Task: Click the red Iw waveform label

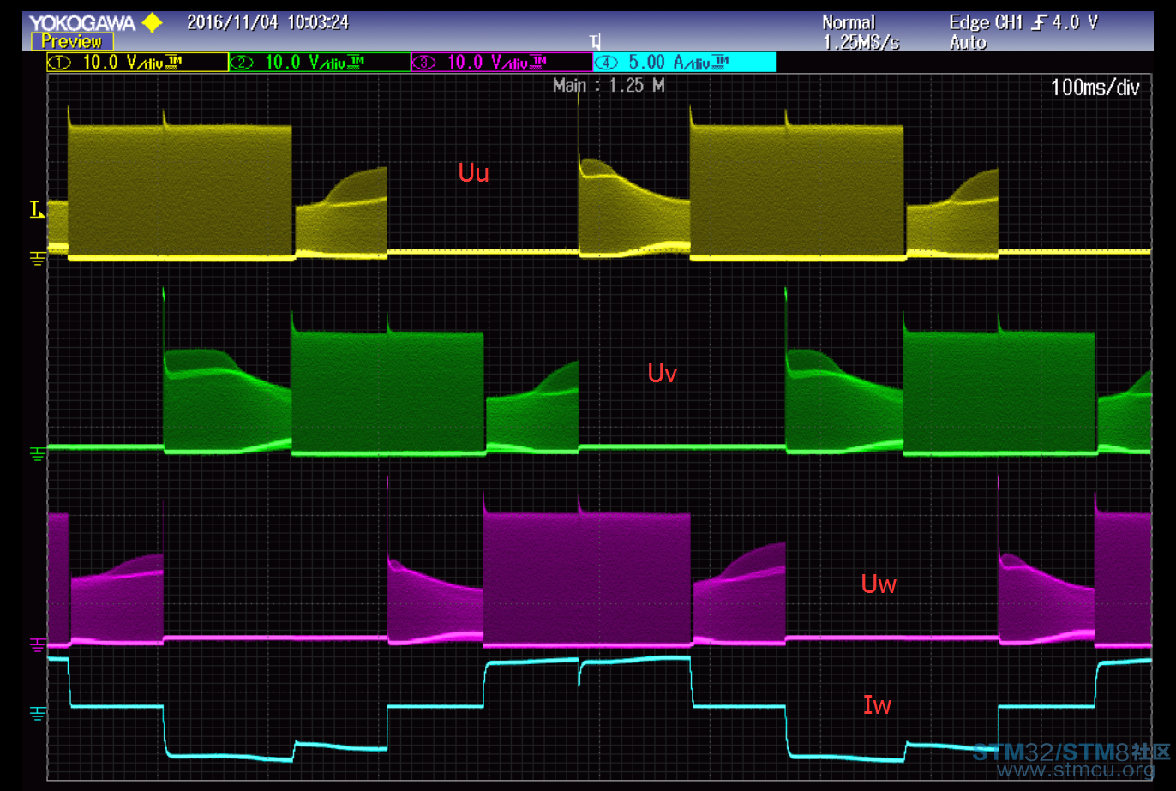Action: [x=877, y=704]
